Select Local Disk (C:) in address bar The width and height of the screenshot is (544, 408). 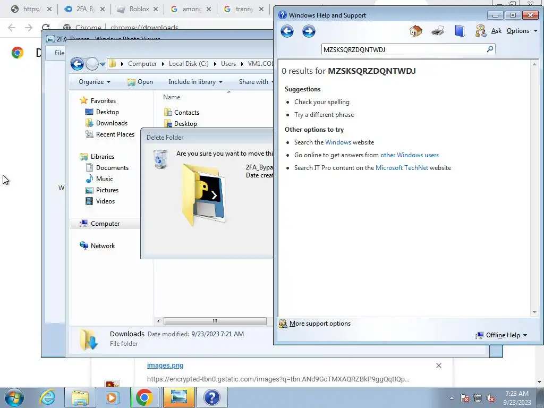189,64
